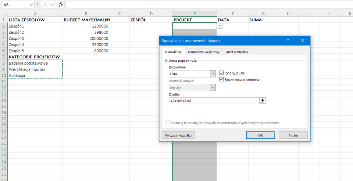Select the Ustawienia tab

[173, 52]
